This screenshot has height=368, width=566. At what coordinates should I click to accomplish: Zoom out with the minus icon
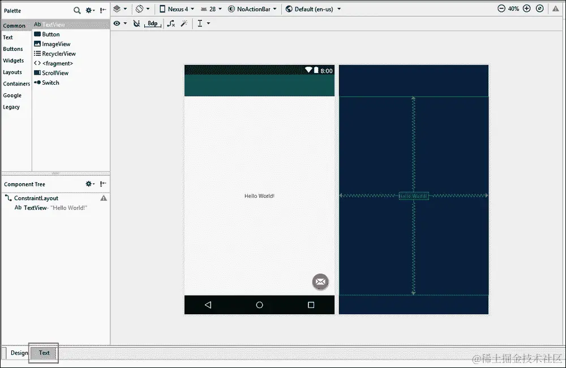[501, 8]
